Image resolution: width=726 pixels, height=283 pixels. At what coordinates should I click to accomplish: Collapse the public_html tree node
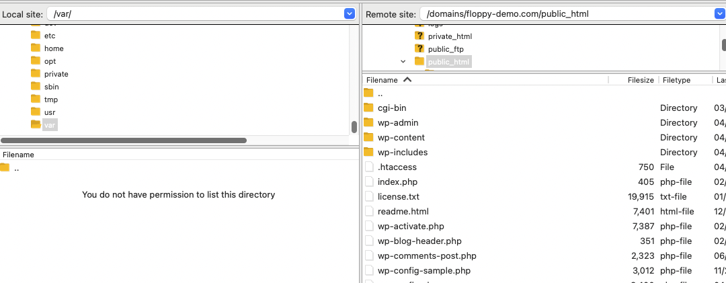pyautogui.click(x=403, y=62)
